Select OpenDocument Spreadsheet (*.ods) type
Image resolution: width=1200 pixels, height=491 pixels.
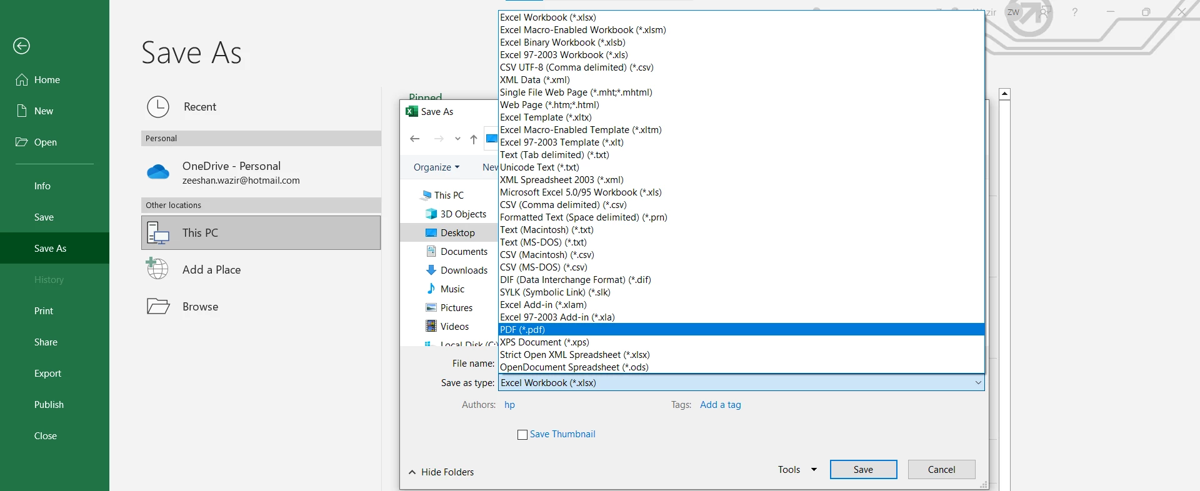[x=741, y=367]
